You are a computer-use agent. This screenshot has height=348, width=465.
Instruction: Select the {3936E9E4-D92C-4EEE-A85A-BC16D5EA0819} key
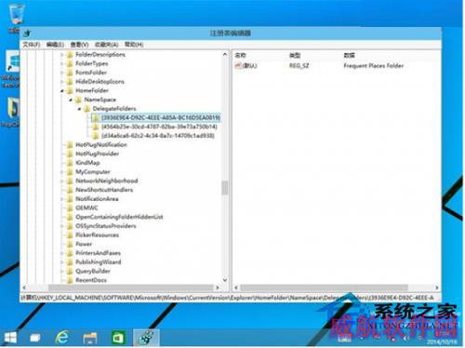coord(161,117)
